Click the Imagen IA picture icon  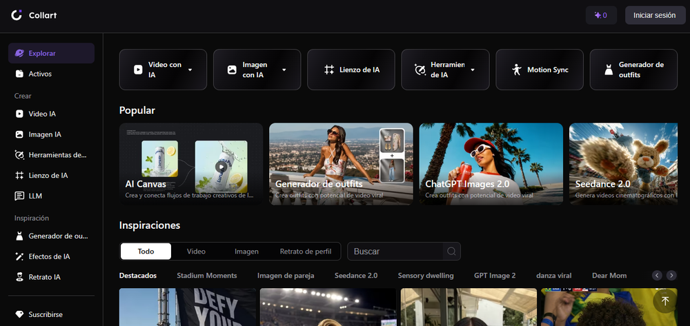tap(19, 134)
